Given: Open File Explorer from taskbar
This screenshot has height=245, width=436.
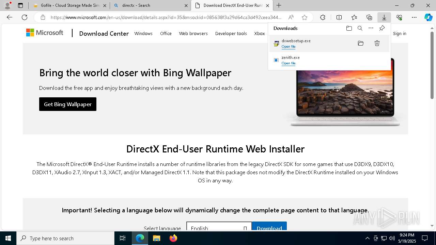Looking at the screenshot, I should coord(156,238).
